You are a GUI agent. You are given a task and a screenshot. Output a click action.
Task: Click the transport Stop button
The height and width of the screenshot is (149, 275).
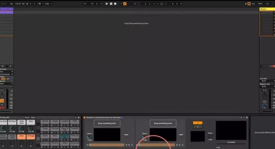coord(111,4)
